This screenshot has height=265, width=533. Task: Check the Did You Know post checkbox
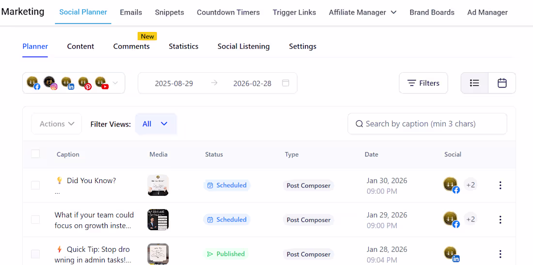tap(35, 185)
